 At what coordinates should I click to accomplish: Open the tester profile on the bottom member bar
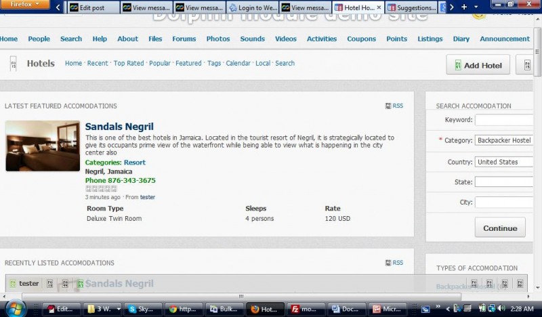pyautogui.click(x=28, y=283)
